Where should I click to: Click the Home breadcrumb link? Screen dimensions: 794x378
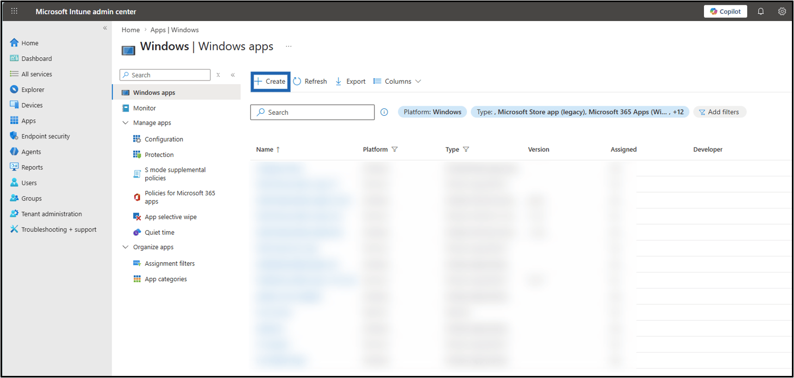(x=131, y=30)
